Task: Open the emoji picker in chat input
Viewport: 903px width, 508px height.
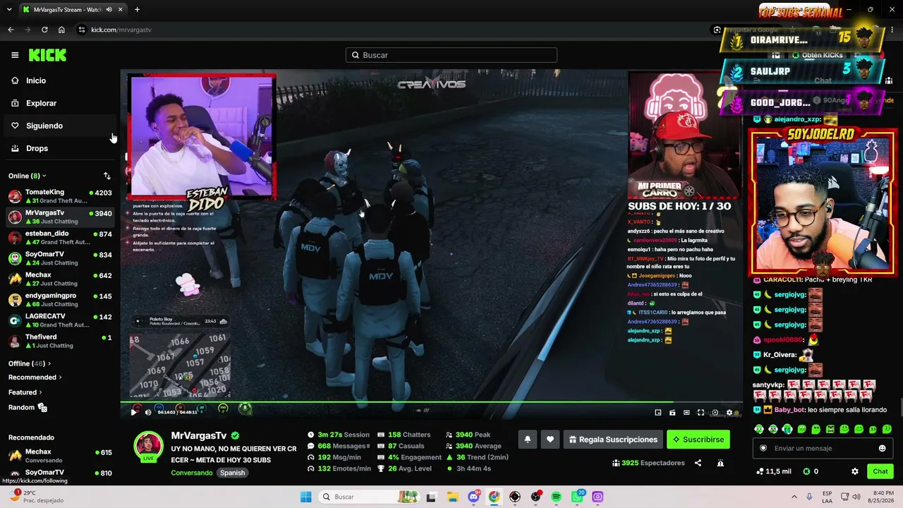Action: click(882, 448)
